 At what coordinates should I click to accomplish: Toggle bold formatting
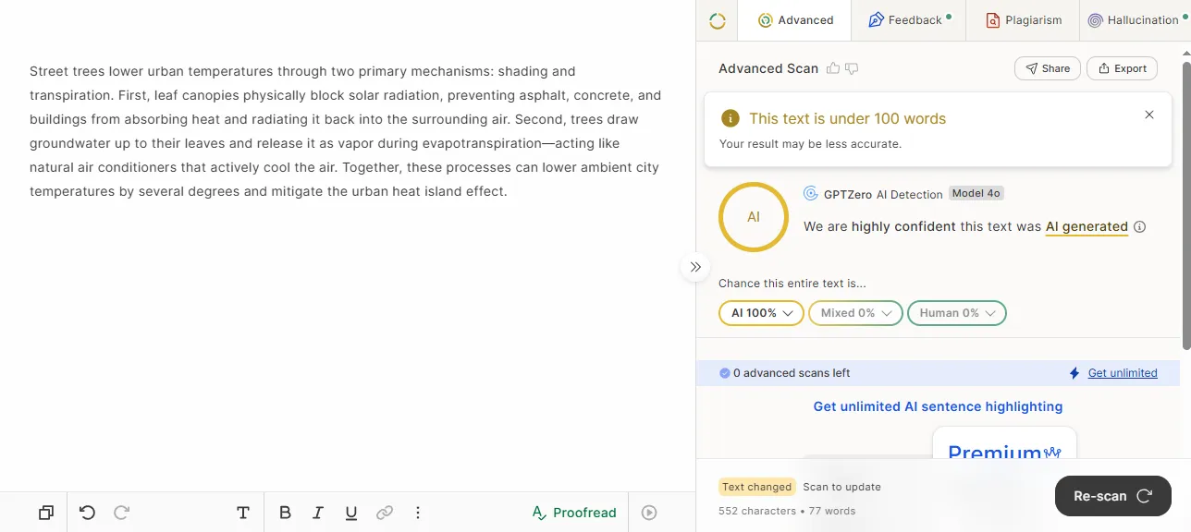pos(285,513)
